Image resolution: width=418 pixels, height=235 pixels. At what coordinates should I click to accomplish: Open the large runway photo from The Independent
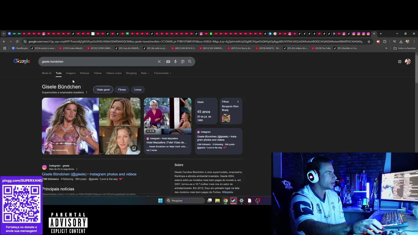pyautogui.click(x=70, y=126)
